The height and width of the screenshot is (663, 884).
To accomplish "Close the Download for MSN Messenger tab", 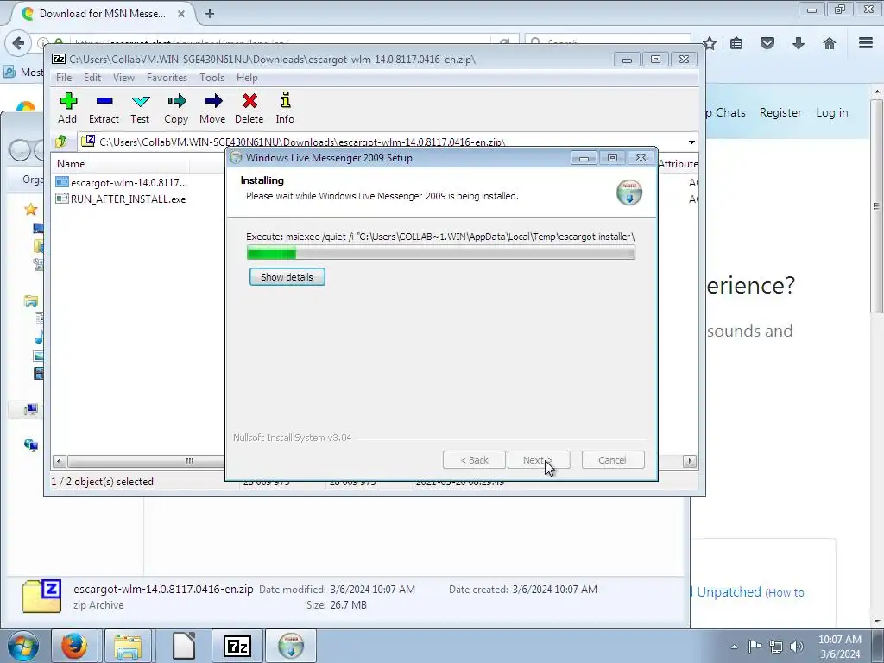I will coord(181,14).
